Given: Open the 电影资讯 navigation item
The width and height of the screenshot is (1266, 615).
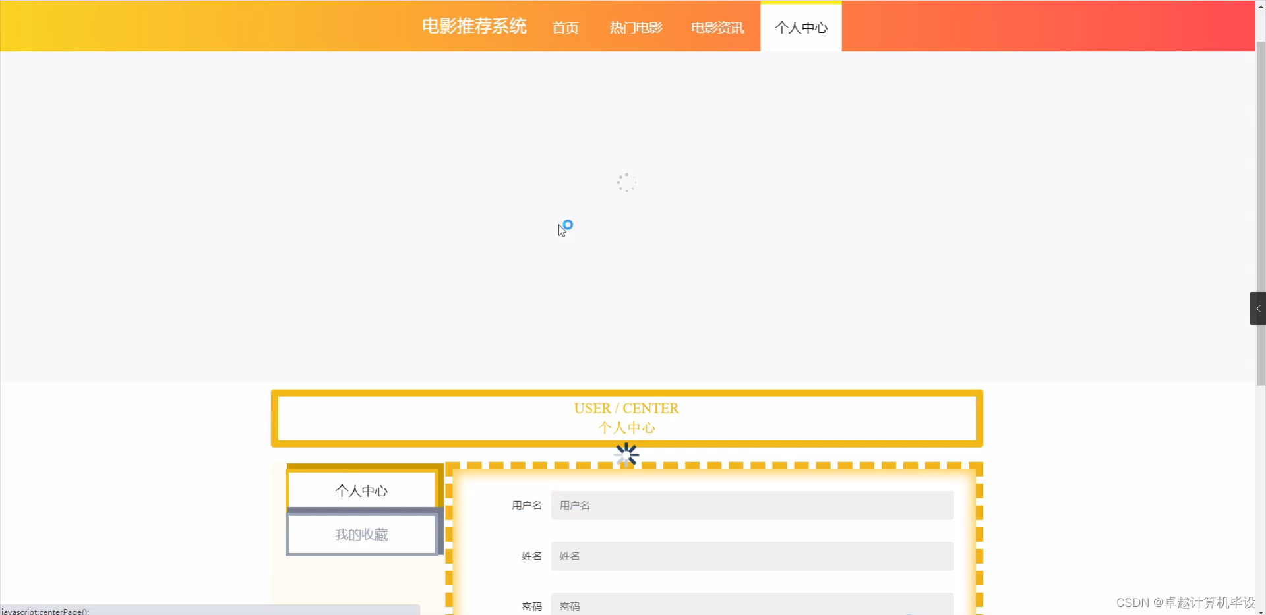Looking at the screenshot, I should point(716,28).
